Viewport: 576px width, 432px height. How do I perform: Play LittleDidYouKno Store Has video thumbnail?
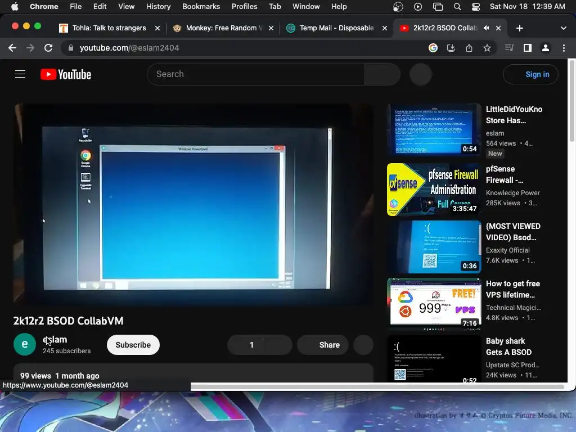point(434,130)
